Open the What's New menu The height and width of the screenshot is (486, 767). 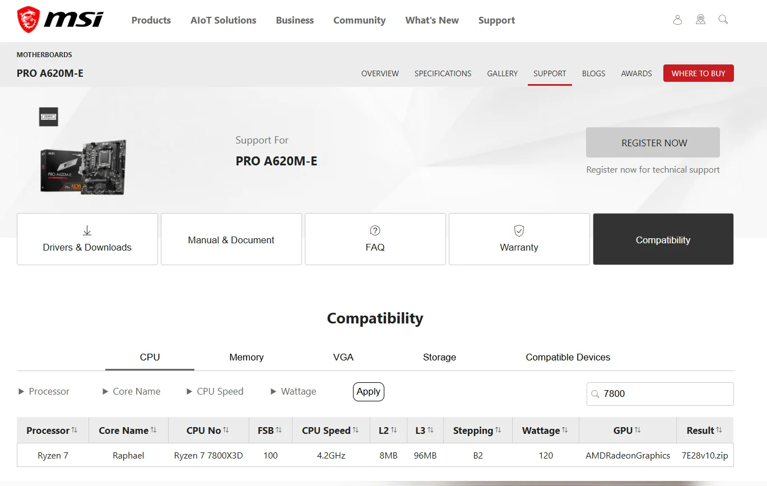(x=432, y=20)
